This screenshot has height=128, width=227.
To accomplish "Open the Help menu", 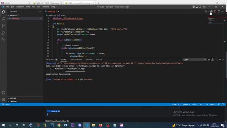I will coord(53,7).
